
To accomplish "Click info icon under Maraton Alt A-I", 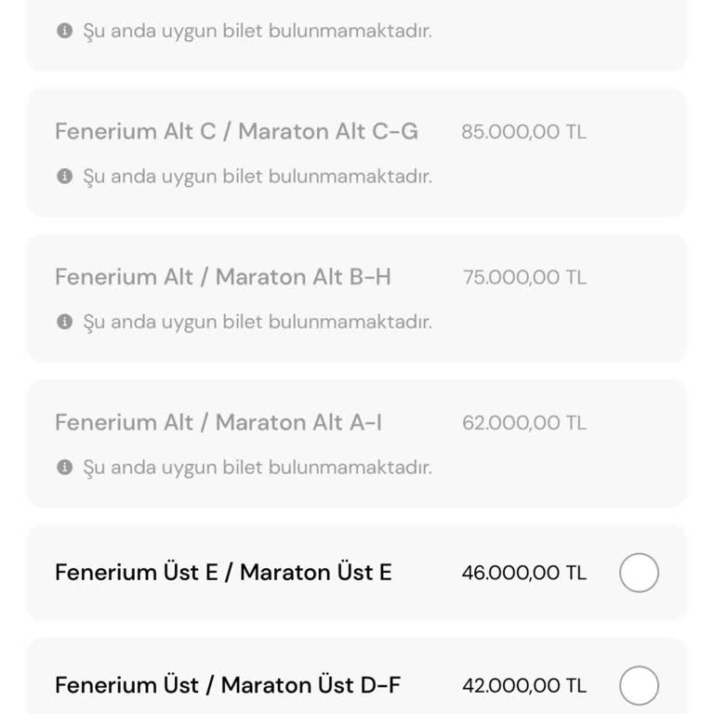I will [64, 467].
